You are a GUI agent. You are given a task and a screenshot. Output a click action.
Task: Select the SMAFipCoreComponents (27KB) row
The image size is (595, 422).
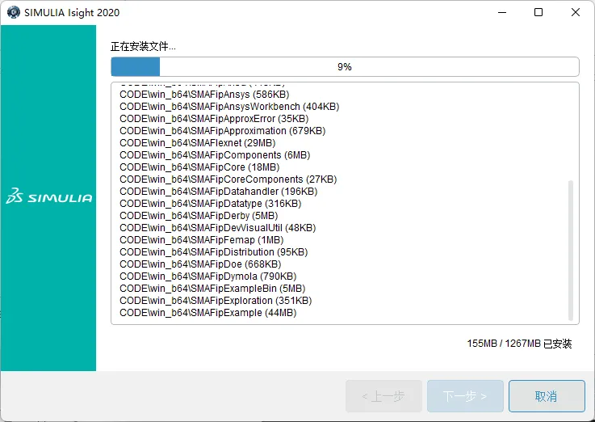tap(228, 179)
